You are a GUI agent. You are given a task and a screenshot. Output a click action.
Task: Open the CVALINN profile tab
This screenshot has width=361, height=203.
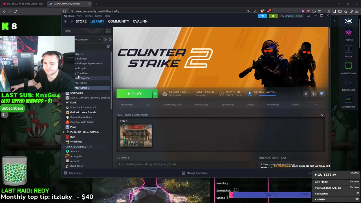click(140, 21)
